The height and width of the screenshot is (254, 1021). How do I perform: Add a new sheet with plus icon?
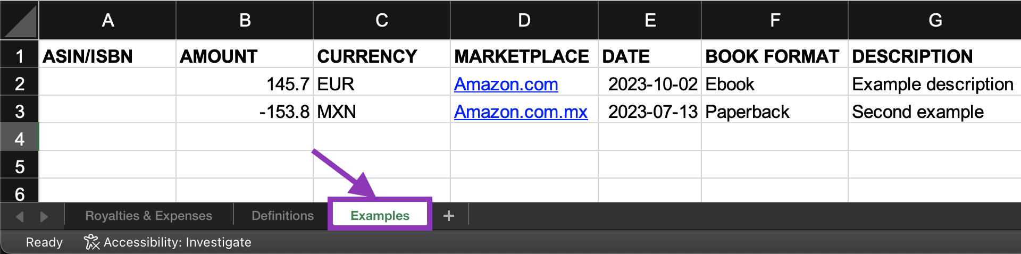coord(449,216)
